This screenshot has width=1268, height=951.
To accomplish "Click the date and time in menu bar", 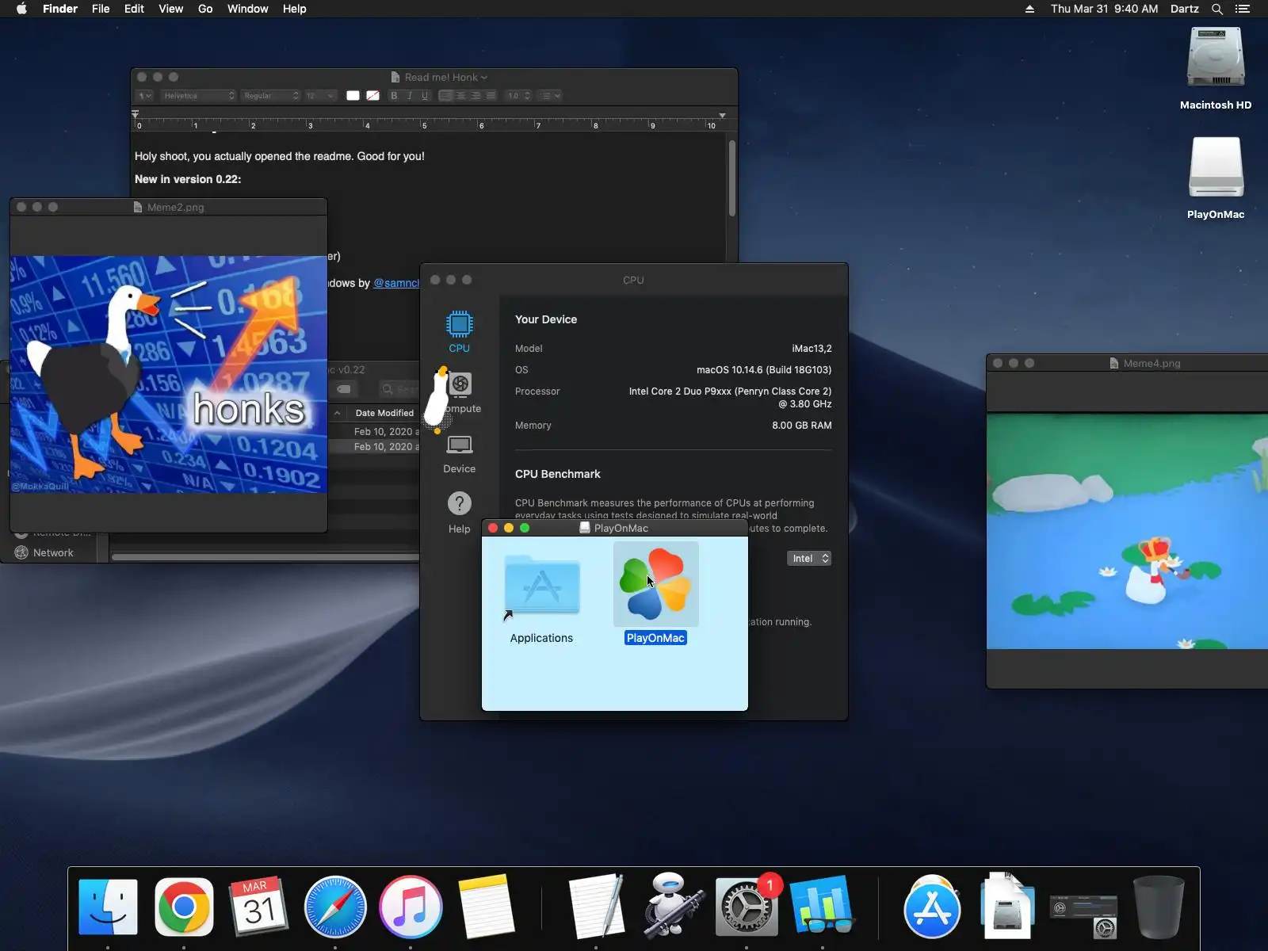I will pyautogui.click(x=1104, y=9).
